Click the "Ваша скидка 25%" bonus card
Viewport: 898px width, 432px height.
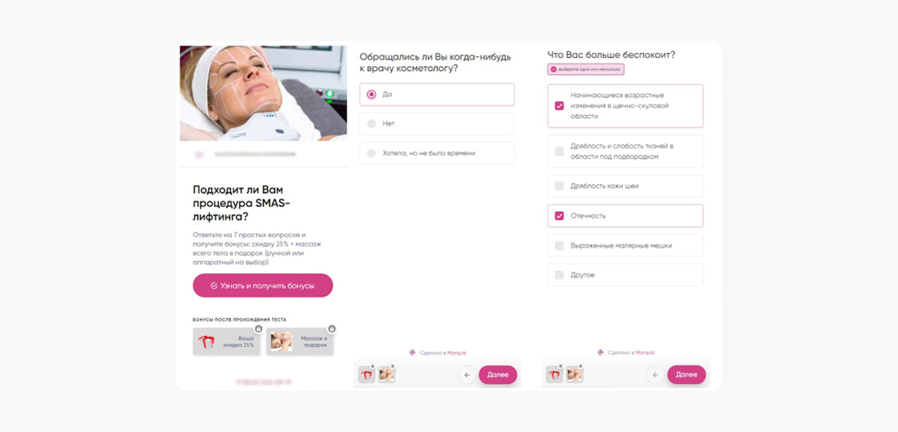point(226,342)
